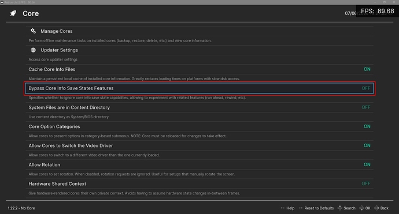Toggle Hardware Shared Context OFF value
Screen dimensions: 399x214
coord(366,183)
